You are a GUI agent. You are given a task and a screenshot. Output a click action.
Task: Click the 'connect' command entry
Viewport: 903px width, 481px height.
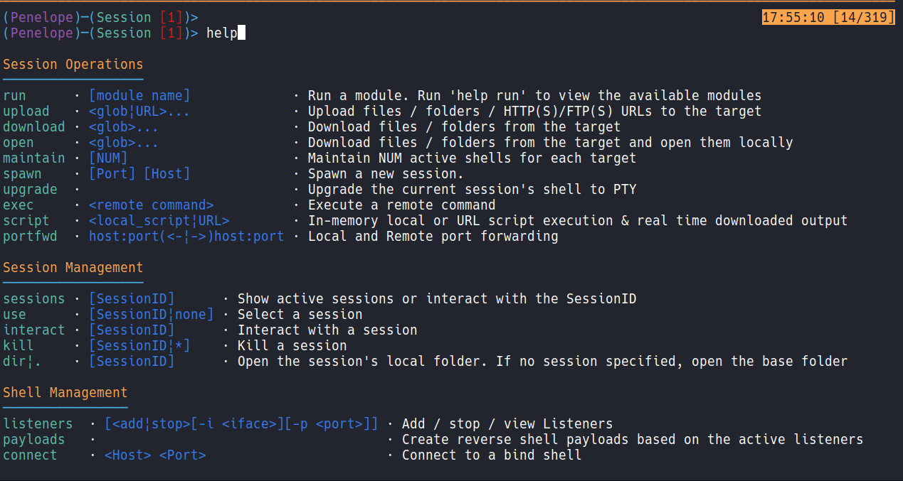[30, 455]
